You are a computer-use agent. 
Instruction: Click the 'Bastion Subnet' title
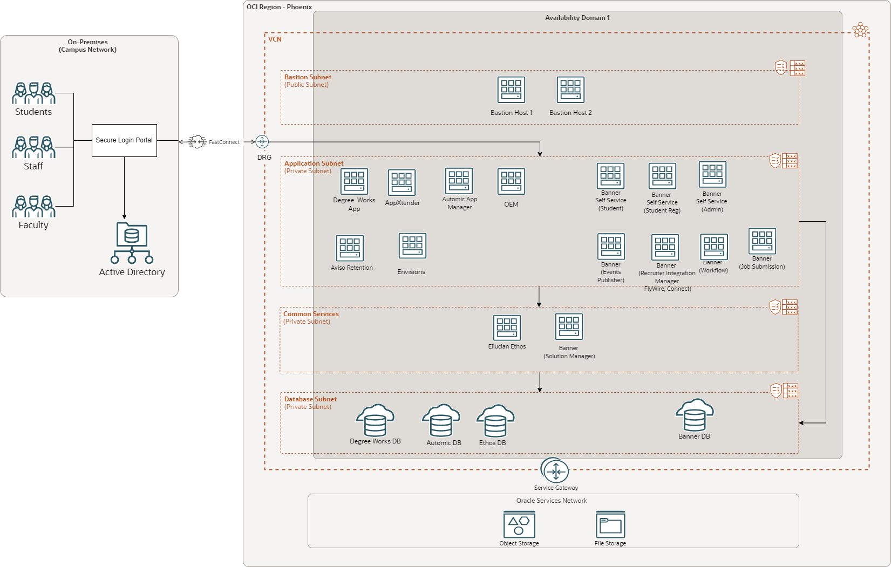[x=308, y=77]
